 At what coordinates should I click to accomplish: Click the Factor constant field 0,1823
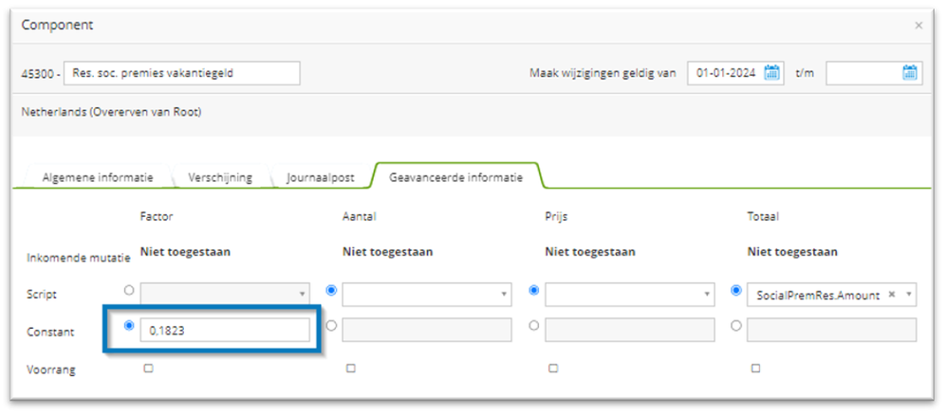point(225,329)
